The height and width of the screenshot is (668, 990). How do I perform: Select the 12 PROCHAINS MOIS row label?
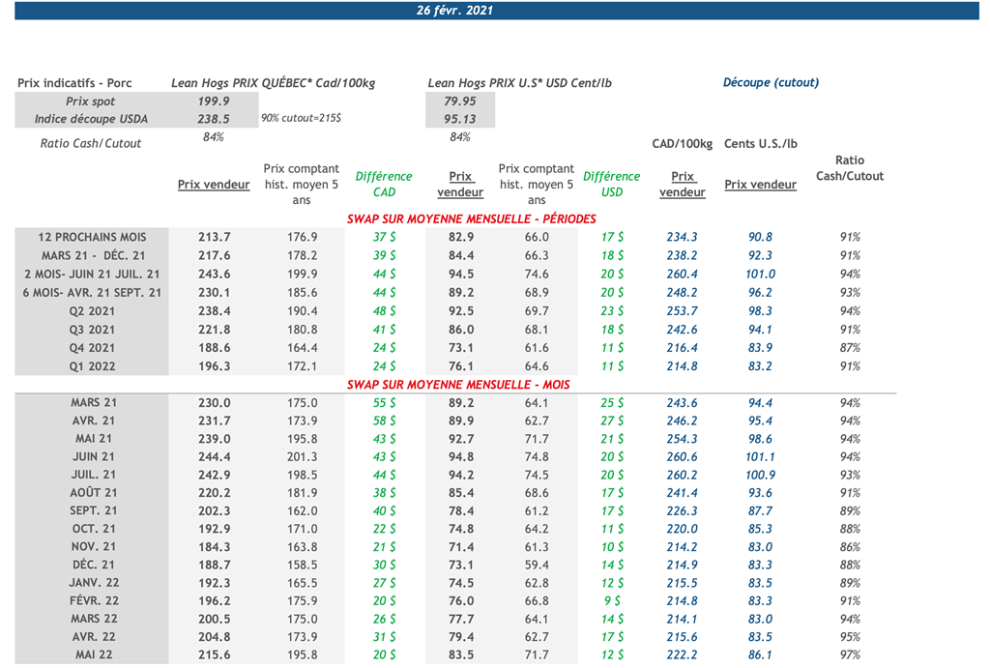click(x=92, y=237)
